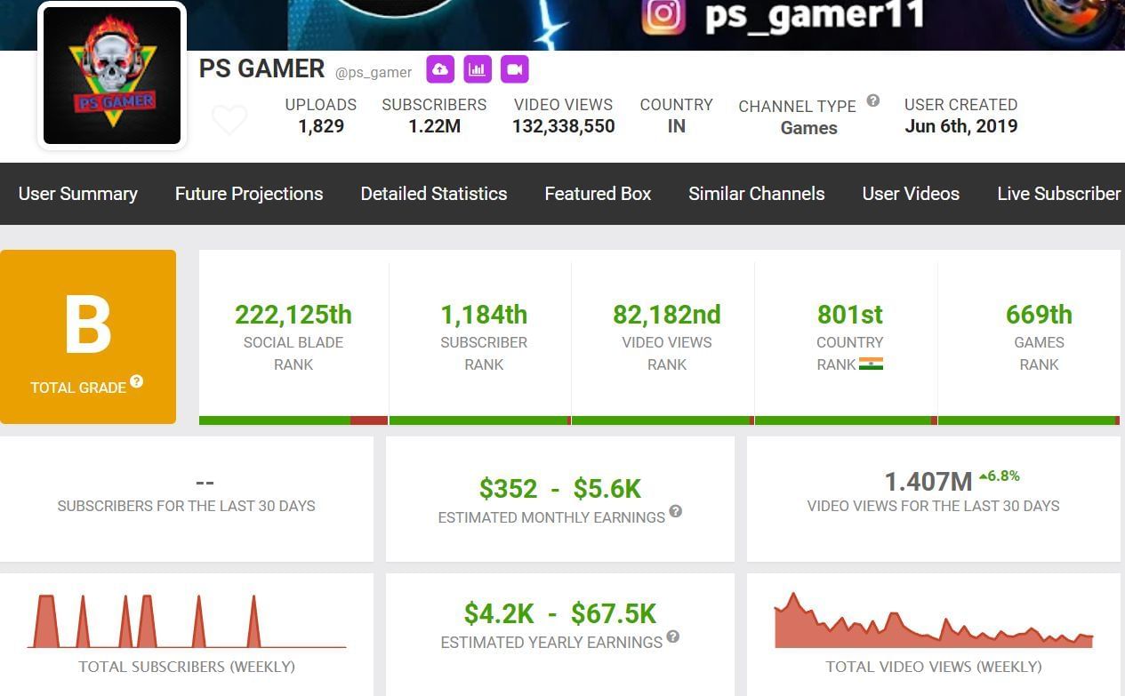The height and width of the screenshot is (696, 1125).
Task: Click the purple video camera icon
Action: pyautogui.click(x=515, y=69)
